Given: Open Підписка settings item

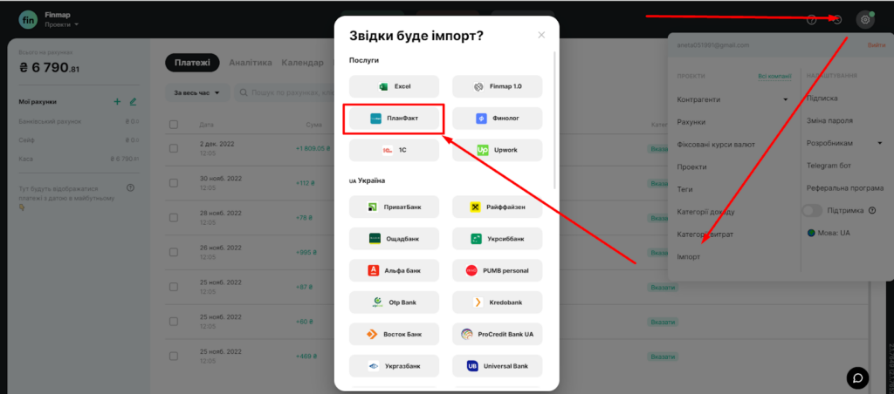Looking at the screenshot, I should [x=822, y=98].
